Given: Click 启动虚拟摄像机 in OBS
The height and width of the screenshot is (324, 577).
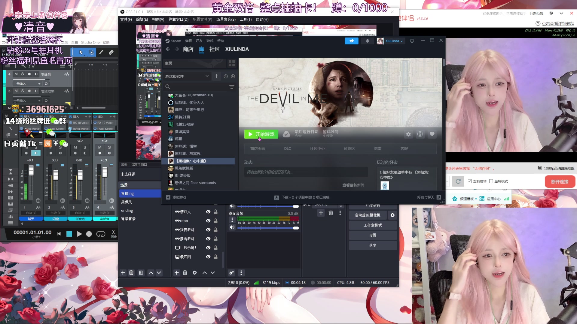Looking at the screenshot, I should [368, 215].
